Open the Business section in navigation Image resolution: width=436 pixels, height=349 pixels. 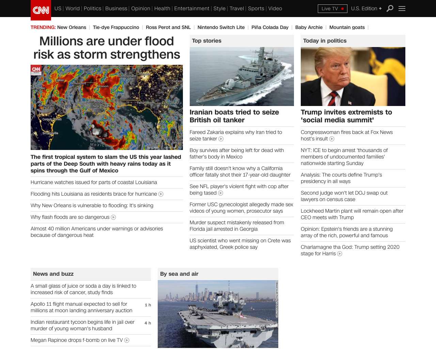click(x=116, y=9)
